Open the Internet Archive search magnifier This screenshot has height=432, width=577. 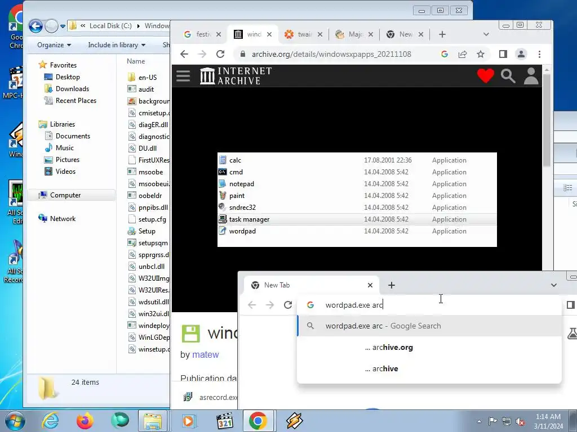[x=508, y=76]
